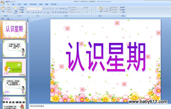Toggle Underline formatting
This screenshot has height=109, width=171.
coord(33,13)
